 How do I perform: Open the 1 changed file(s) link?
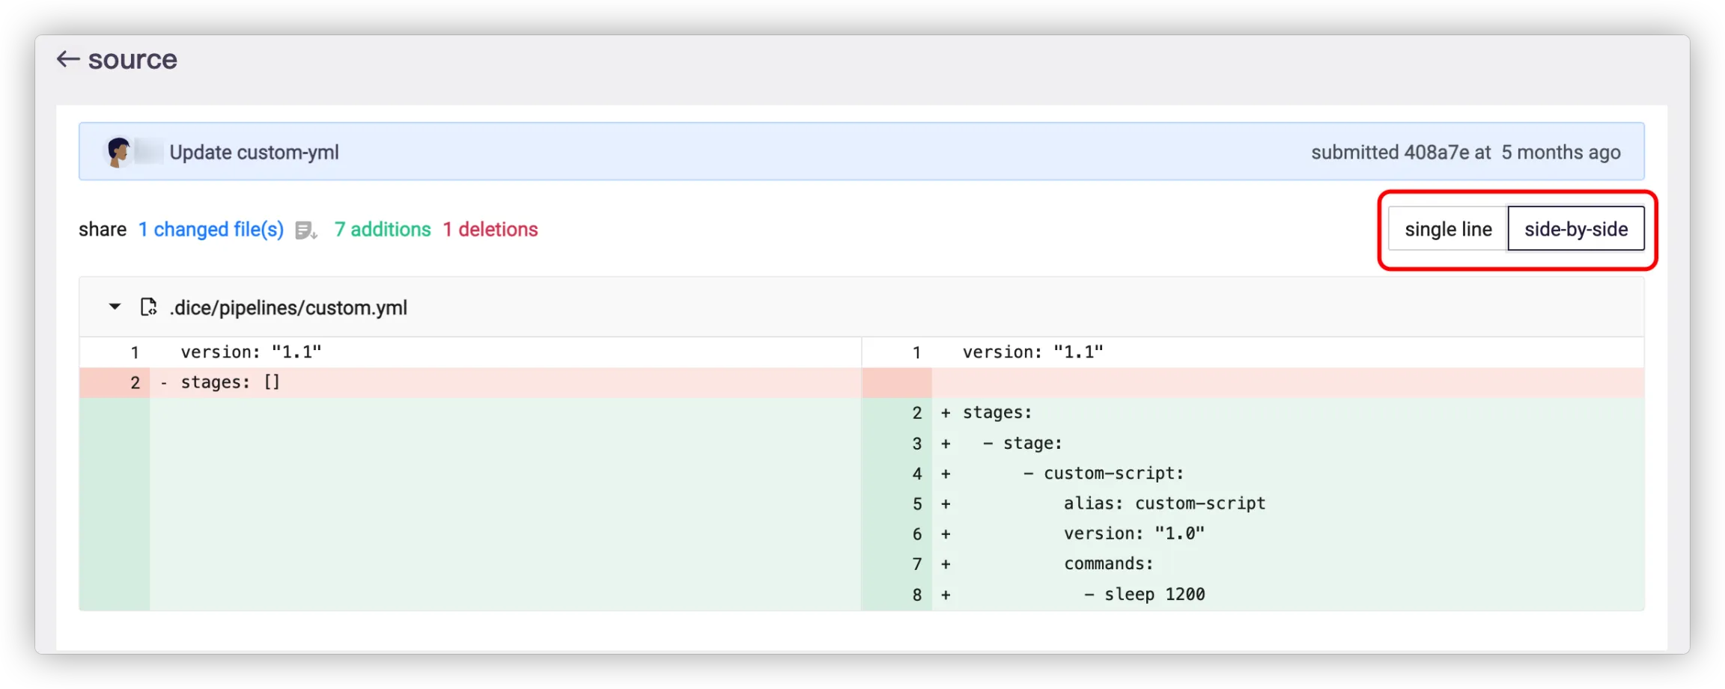pyautogui.click(x=211, y=230)
